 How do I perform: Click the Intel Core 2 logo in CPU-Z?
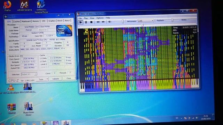pos(64,31)
